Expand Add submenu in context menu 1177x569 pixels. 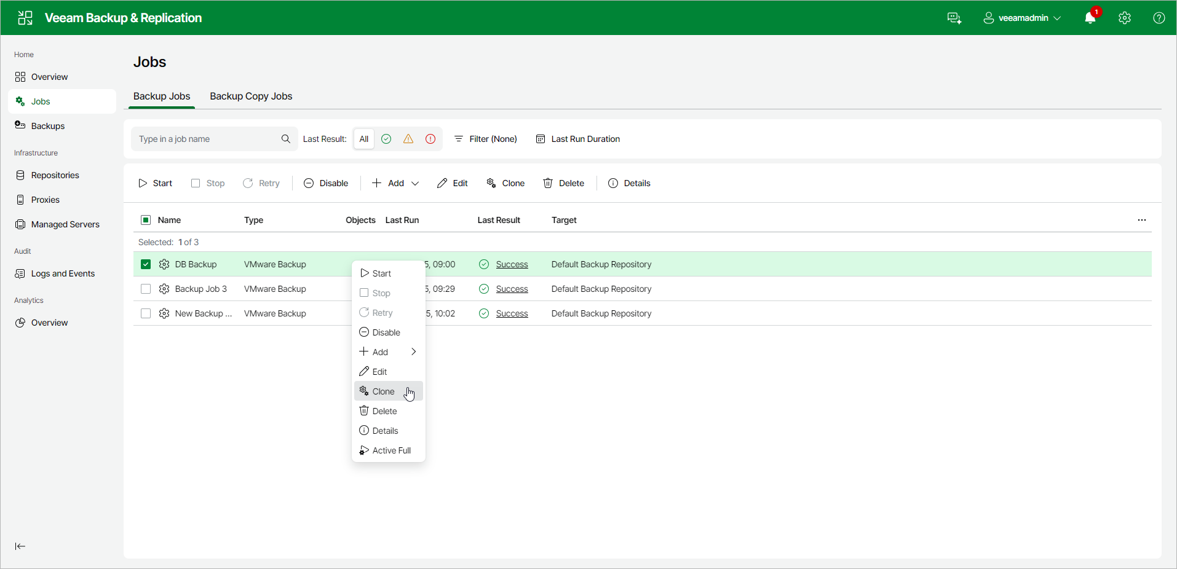389,352
